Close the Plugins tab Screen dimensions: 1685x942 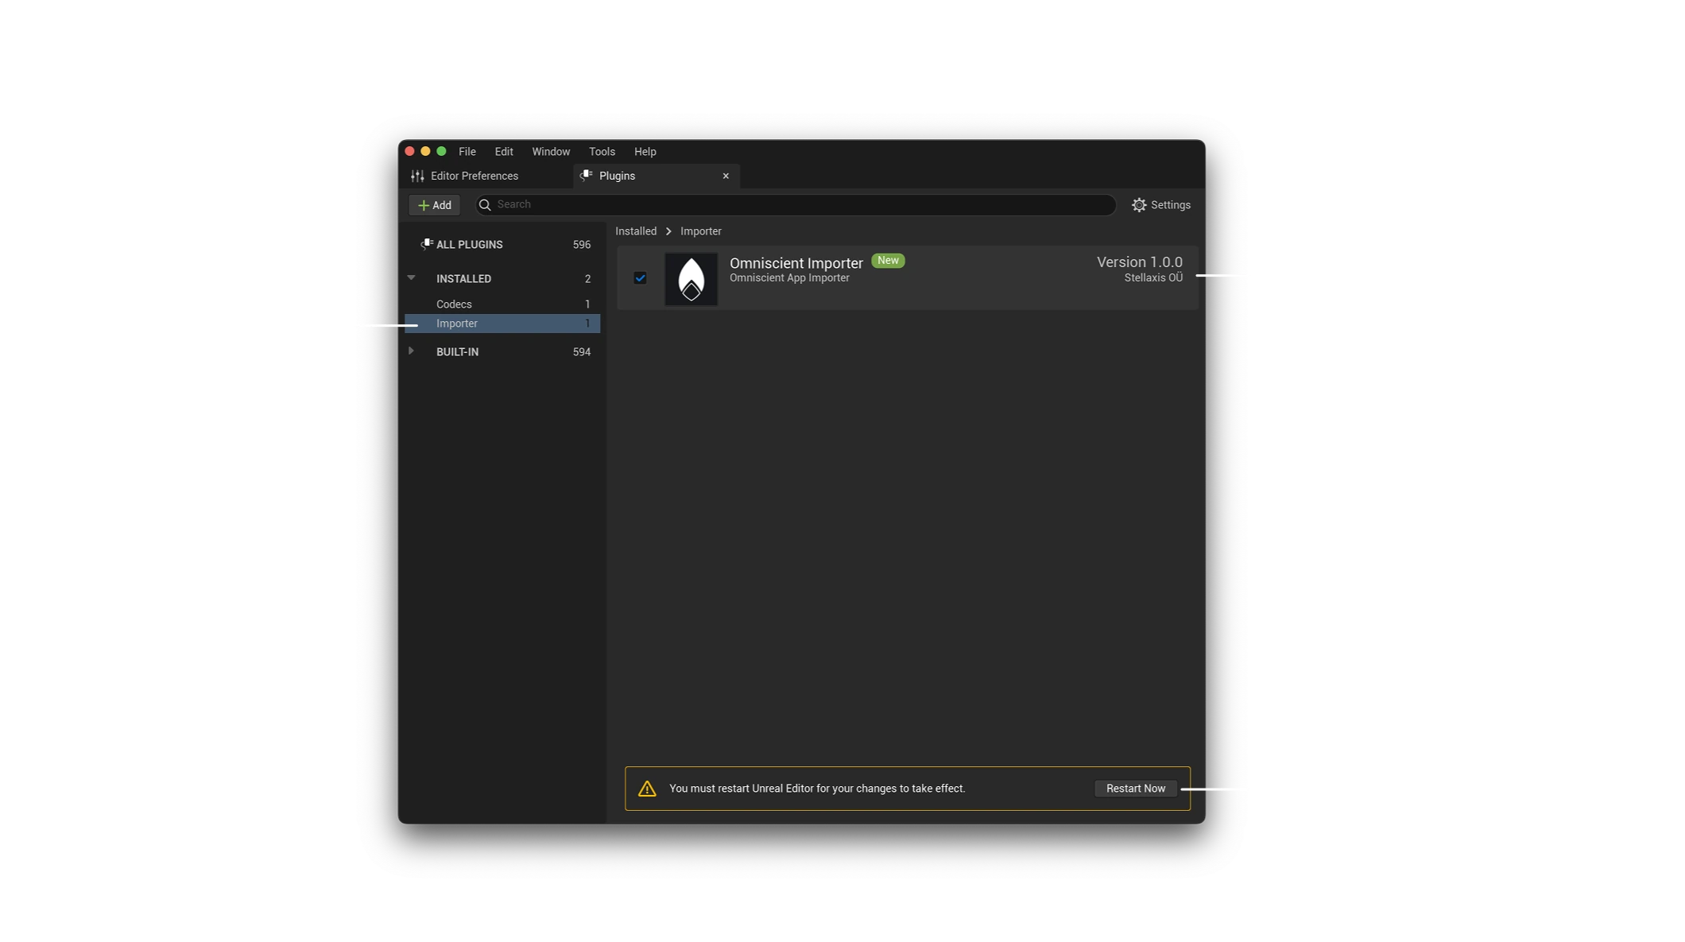coord(726,176)
